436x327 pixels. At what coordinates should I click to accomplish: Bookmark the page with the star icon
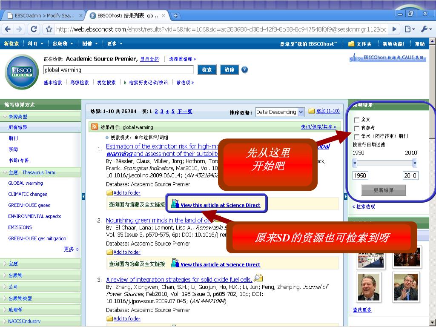[x=49, y=29]
